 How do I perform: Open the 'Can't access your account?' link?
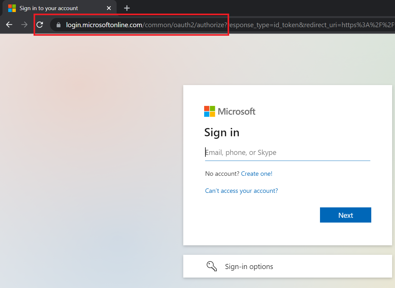click(241, 191)
